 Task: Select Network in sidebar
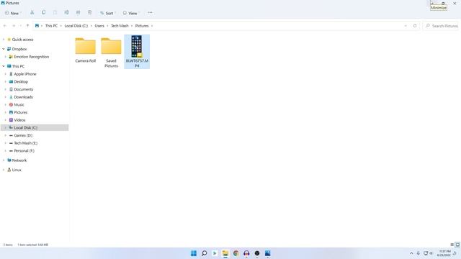click(x=19, y=160)
